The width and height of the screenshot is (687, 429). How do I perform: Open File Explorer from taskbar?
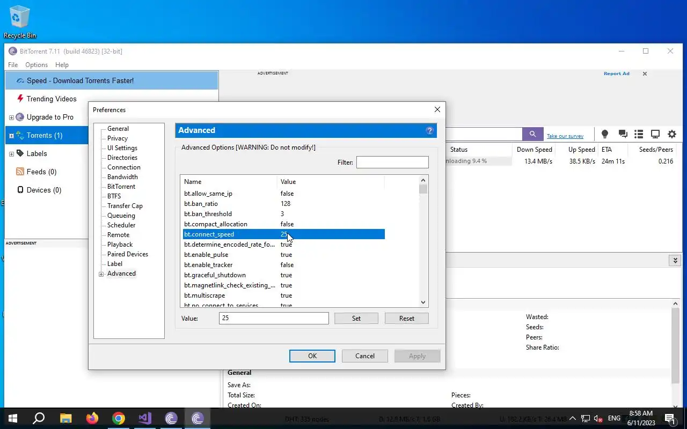[x=65, y=418]
